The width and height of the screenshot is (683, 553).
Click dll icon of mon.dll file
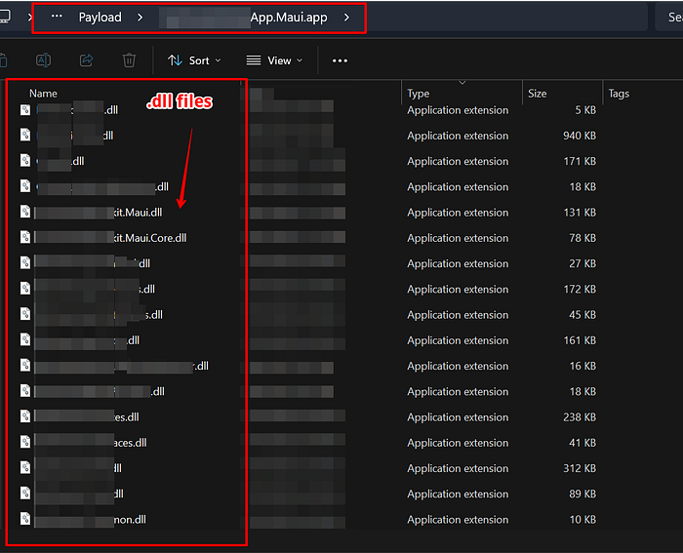click(25, 519)
